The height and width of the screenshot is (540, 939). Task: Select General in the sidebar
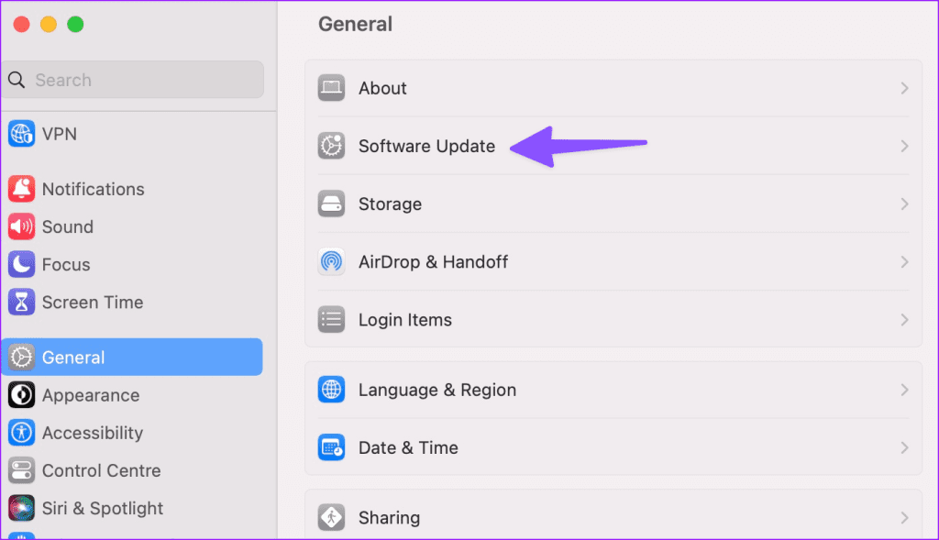[x=132, y=358]
